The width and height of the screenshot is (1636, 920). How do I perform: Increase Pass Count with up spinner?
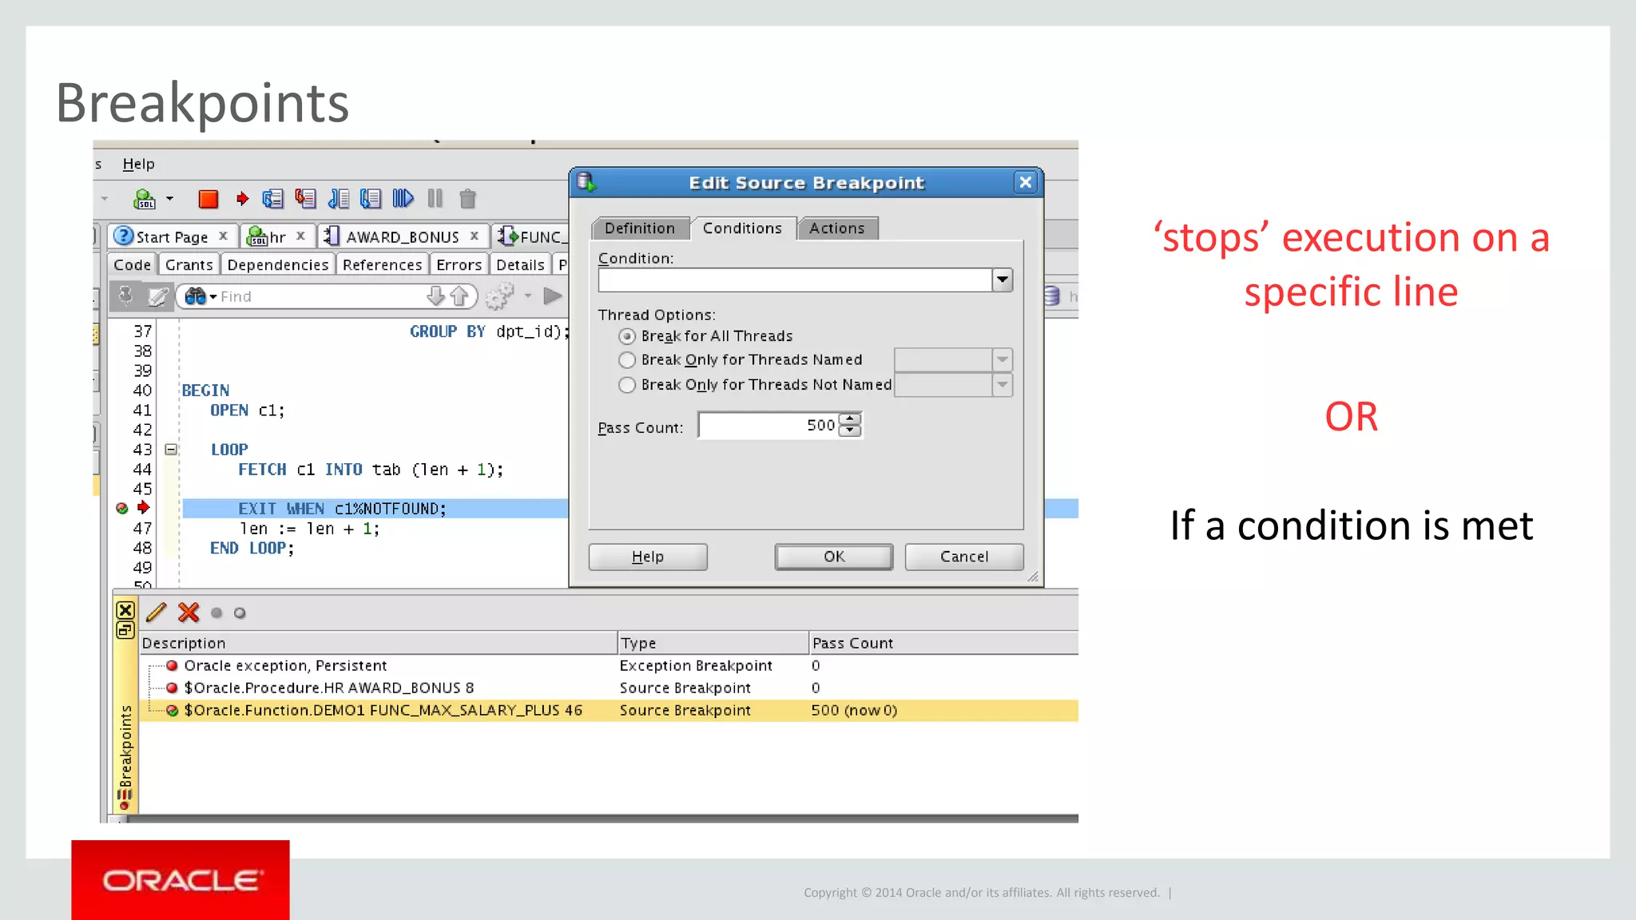point(851,418)
